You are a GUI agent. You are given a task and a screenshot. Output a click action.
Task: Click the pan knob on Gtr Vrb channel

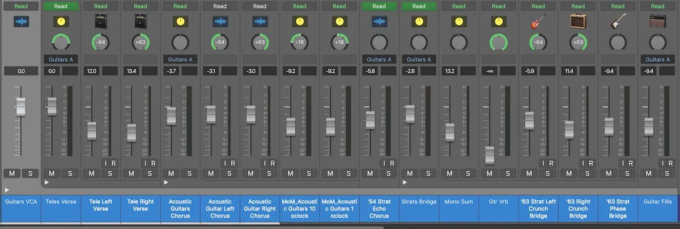[x=498, y=43]
